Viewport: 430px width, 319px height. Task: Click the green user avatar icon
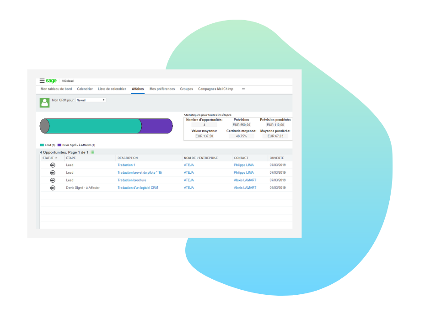click(44, 101)
